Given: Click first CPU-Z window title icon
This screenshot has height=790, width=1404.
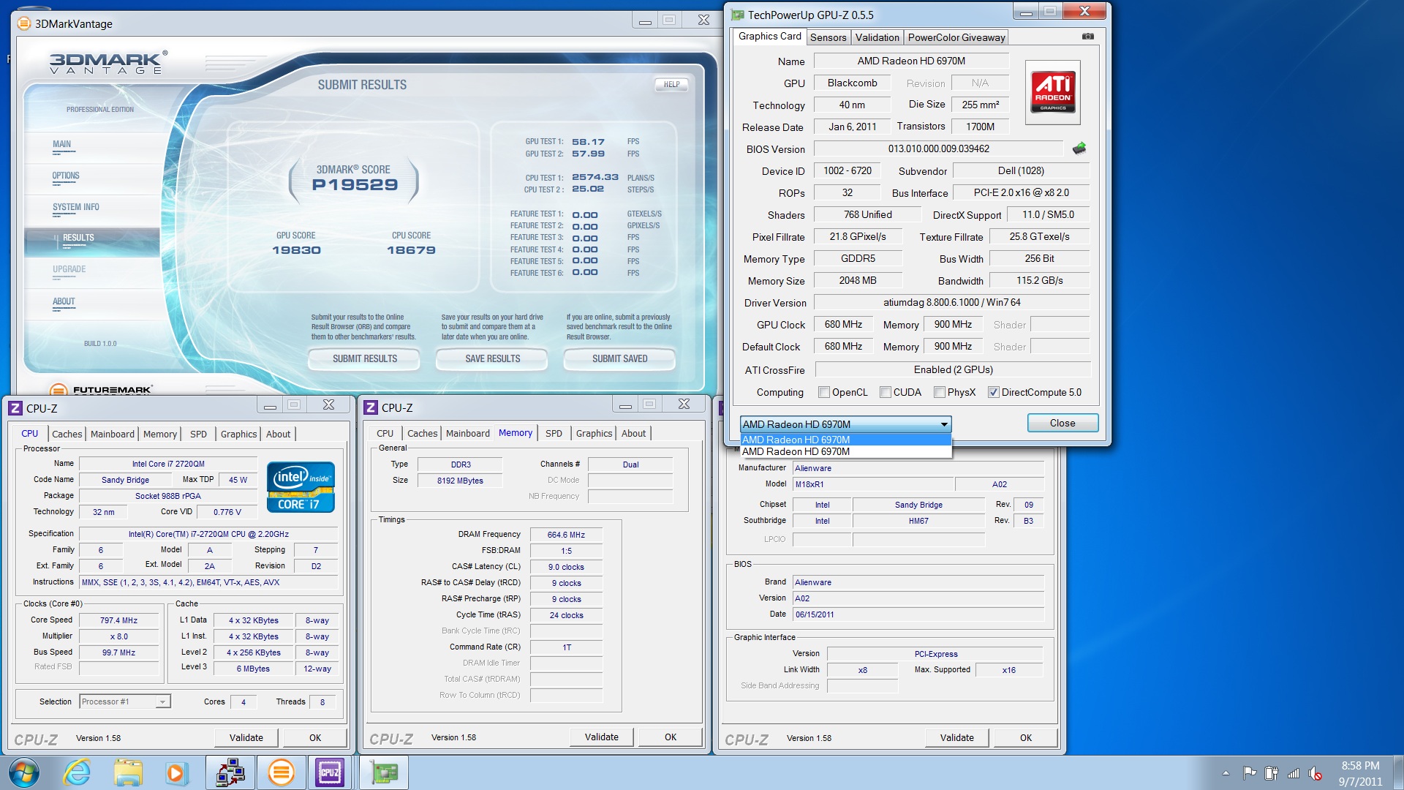Looking at the screenshot, I should click(15, 408).
